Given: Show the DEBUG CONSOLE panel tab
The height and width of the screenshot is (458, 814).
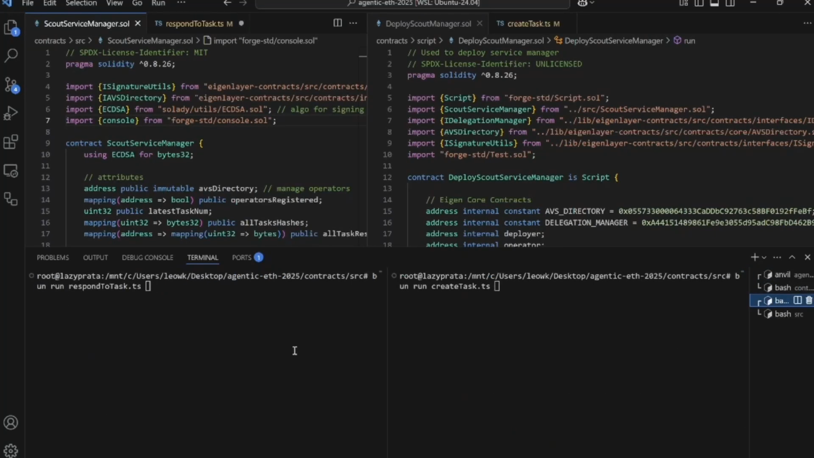Looking at the screenshot, I should pyautogui.click(x=148, y=257).
